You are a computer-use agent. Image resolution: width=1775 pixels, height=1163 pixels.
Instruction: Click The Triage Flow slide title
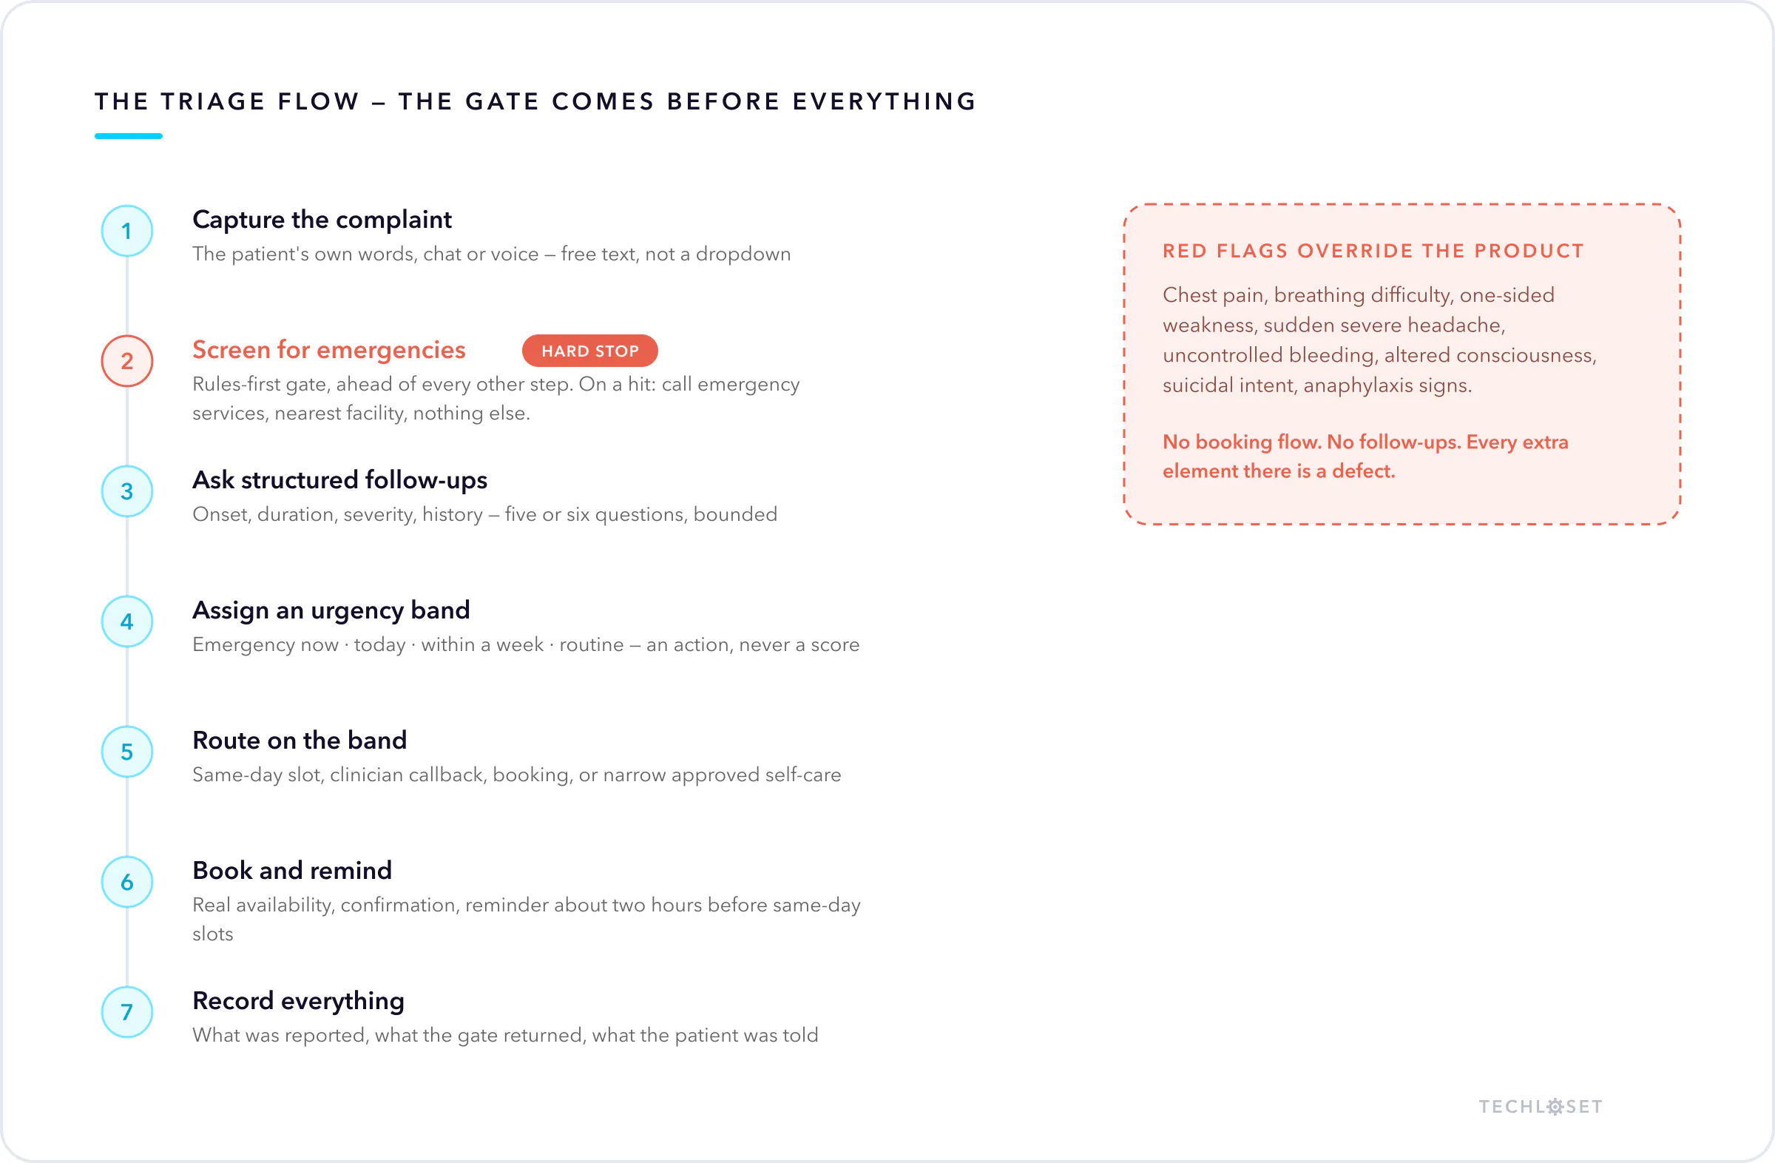tap(535, 101)
